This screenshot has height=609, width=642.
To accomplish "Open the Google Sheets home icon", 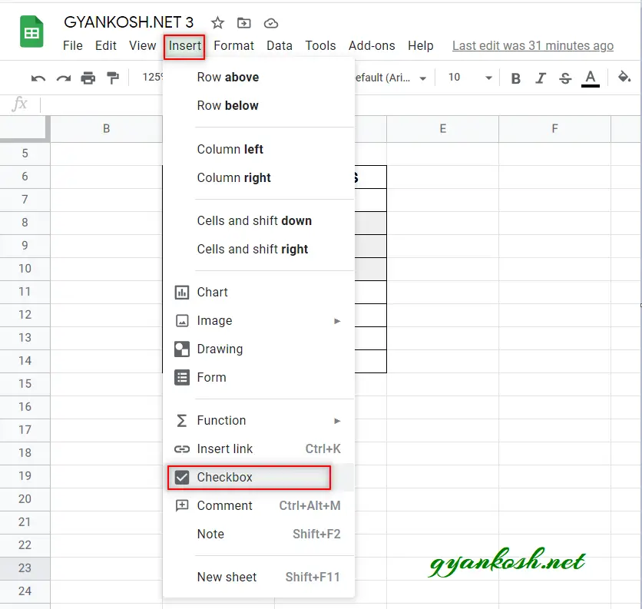I will pyautogui.click(x=31, y=31).
